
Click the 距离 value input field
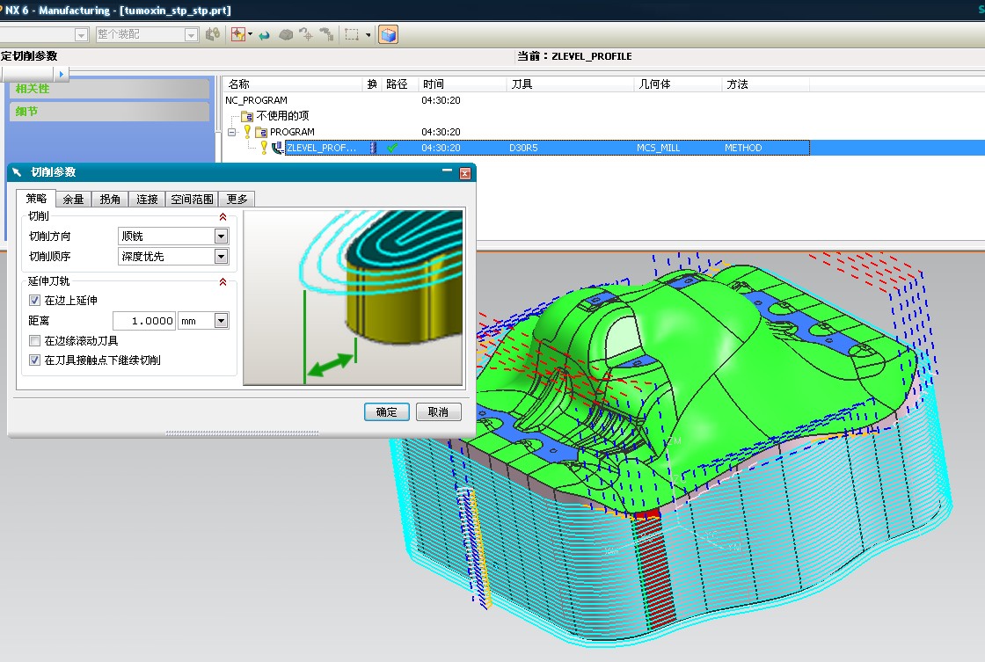pos(146,321)
